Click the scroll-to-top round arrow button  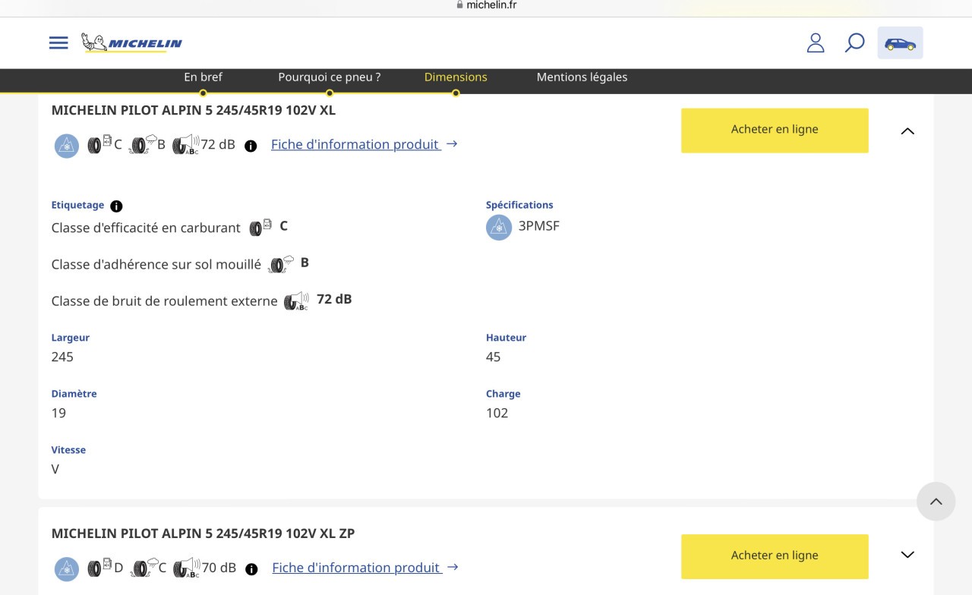[x=936, y=501]
